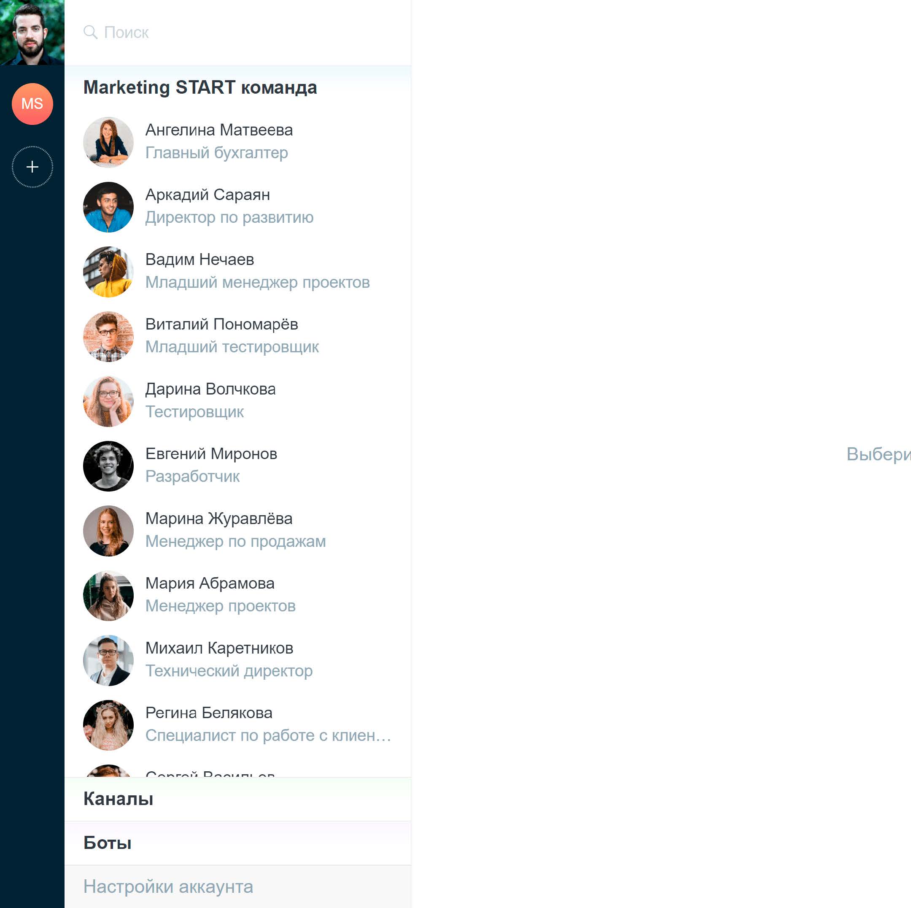This screenshot has height=908, width=911.
Task: Open Михаил Каретников's contact
Action: [x=237, y=659]
